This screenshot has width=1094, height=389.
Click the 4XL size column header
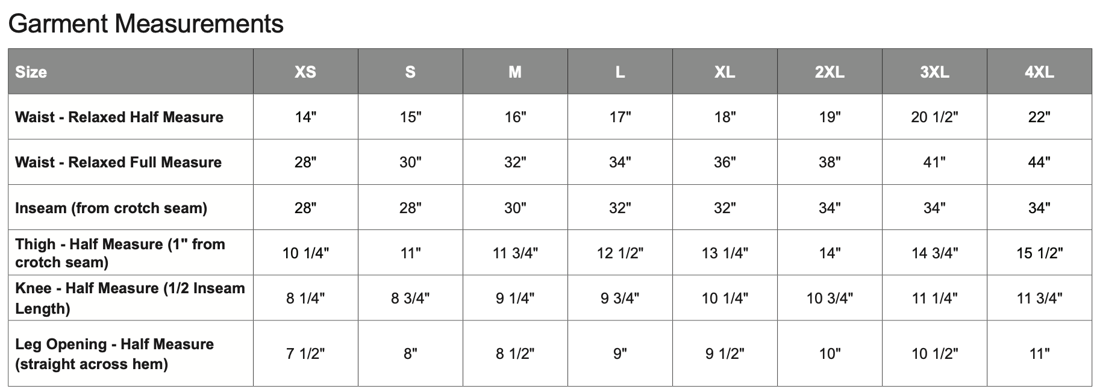pos(1039,72)
